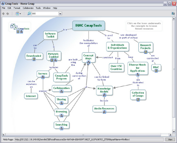Select the Over 150 Countries concept
177x143 pixels.
(x=116, y=68)
